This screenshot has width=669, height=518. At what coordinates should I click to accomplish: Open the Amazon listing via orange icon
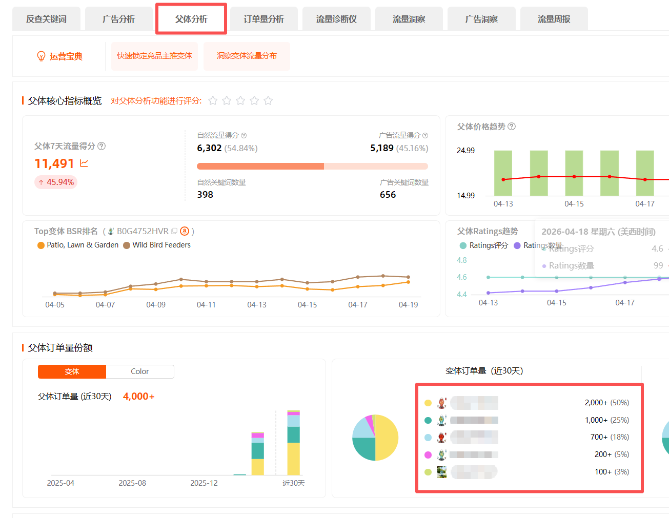pos(185,232)
